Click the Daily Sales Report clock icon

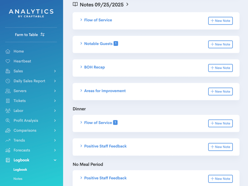click(x=8, y=81)
